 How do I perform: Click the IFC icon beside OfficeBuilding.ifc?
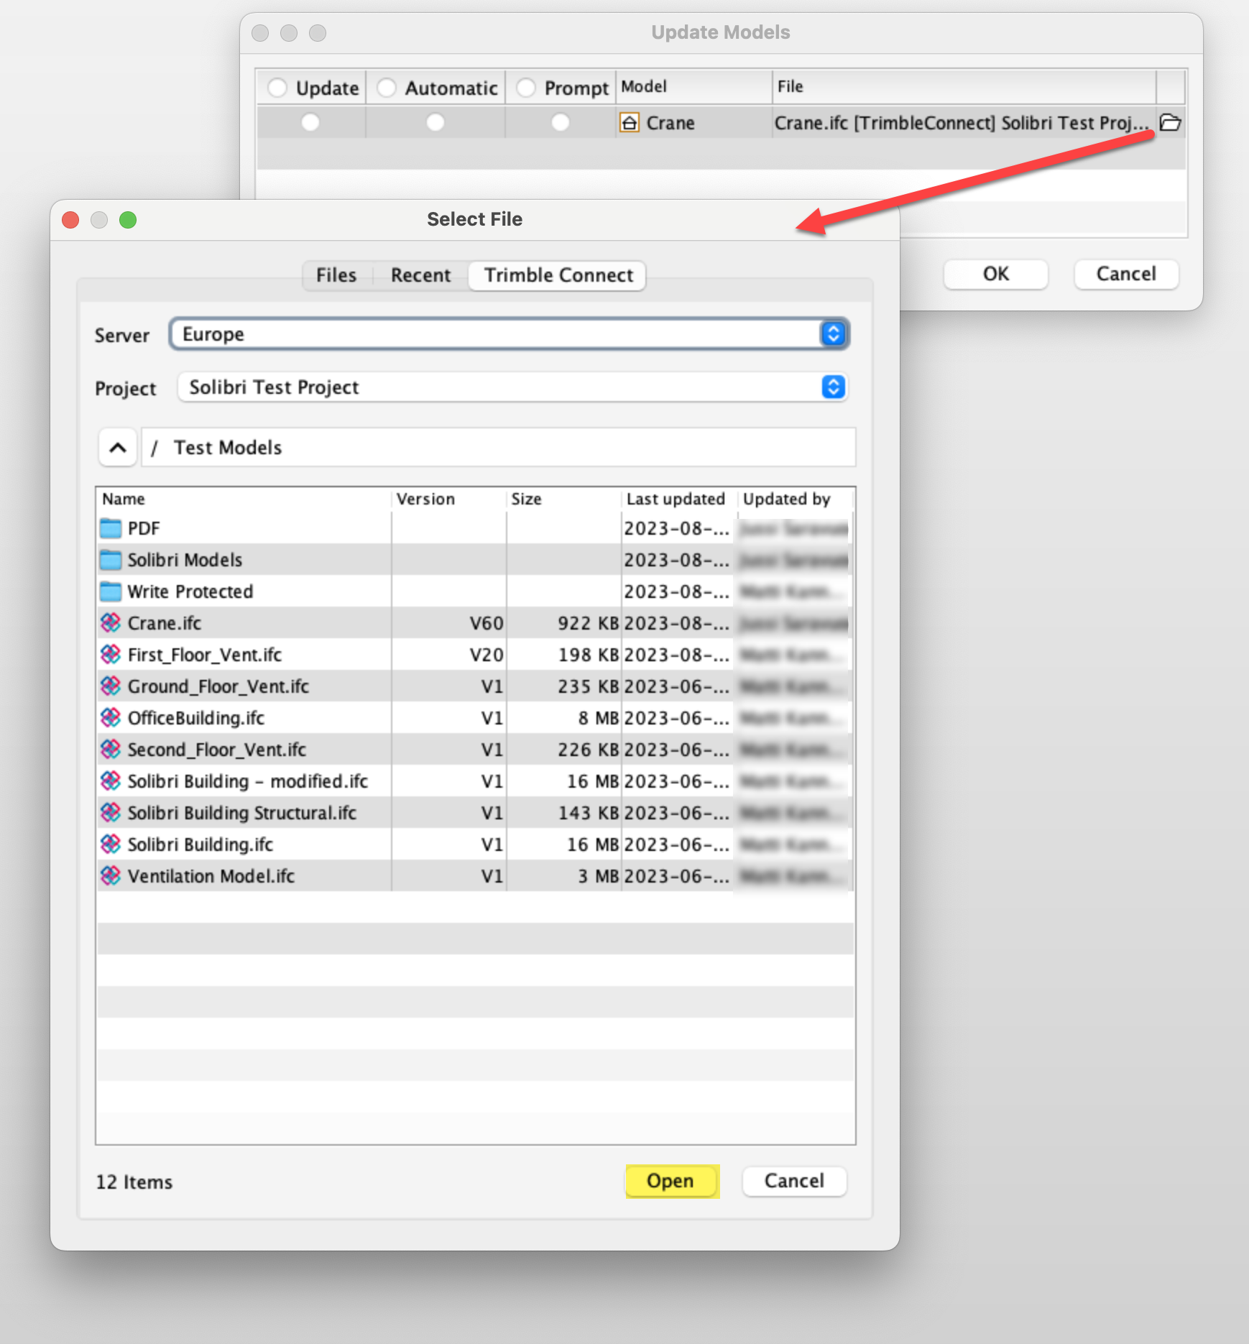tap(110, 717)
